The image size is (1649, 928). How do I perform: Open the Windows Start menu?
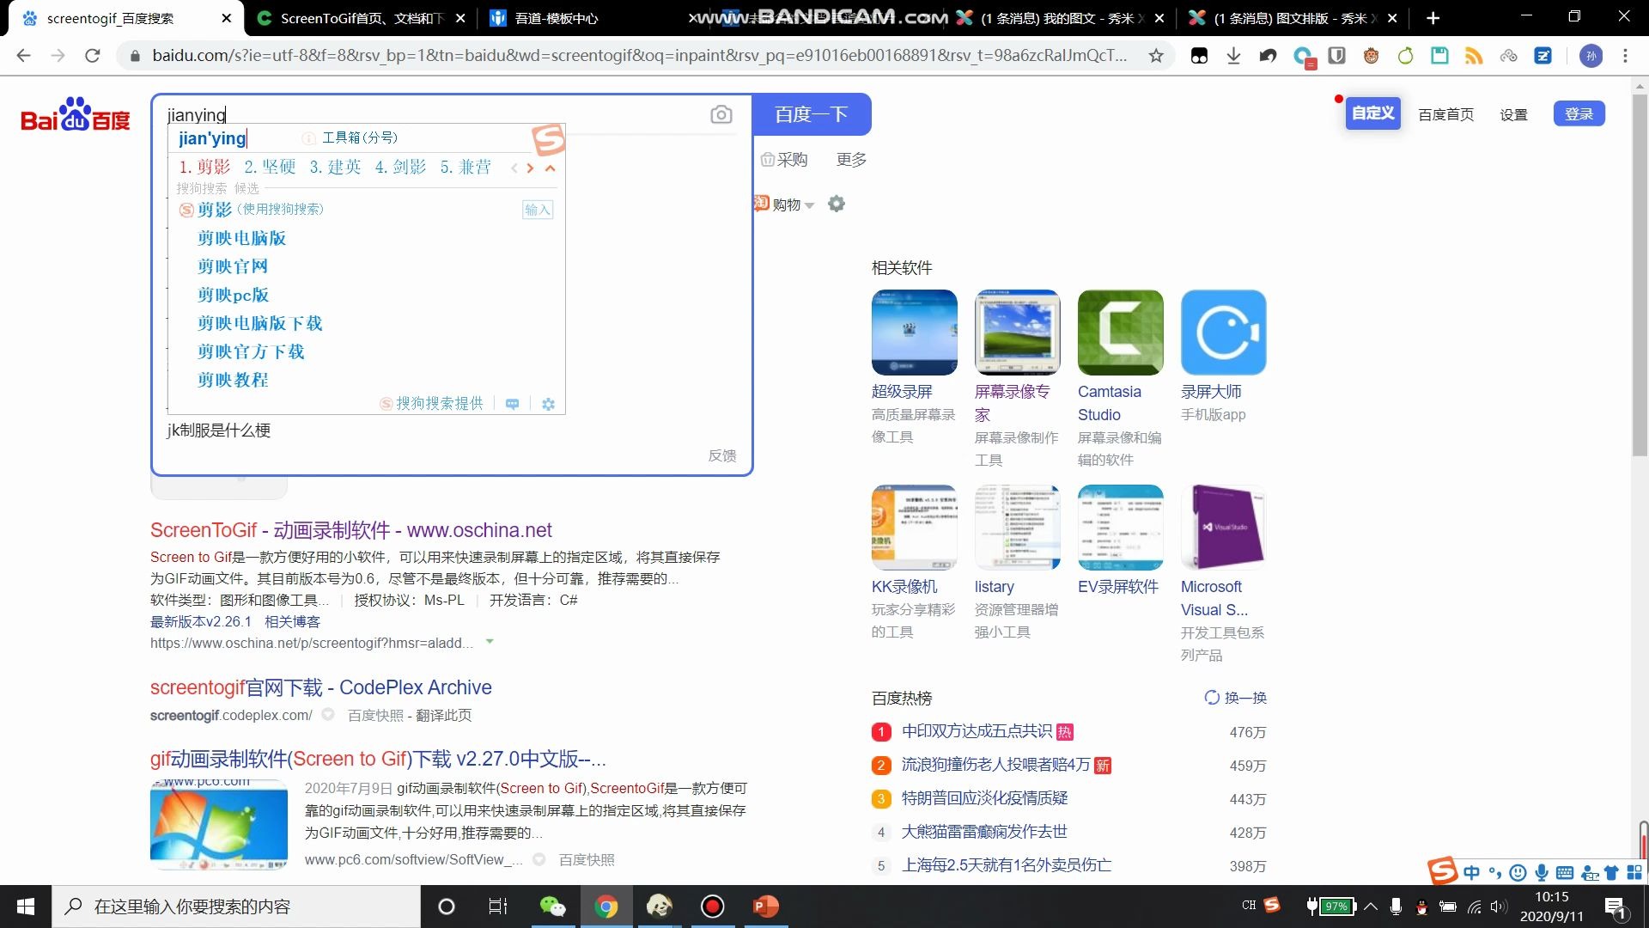click(26, 907)
